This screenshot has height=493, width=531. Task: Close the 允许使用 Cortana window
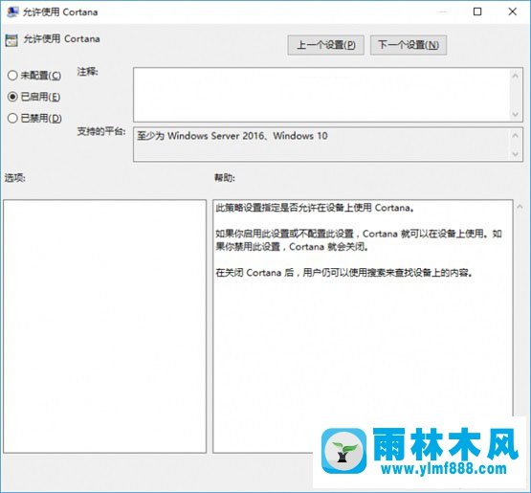513,11
